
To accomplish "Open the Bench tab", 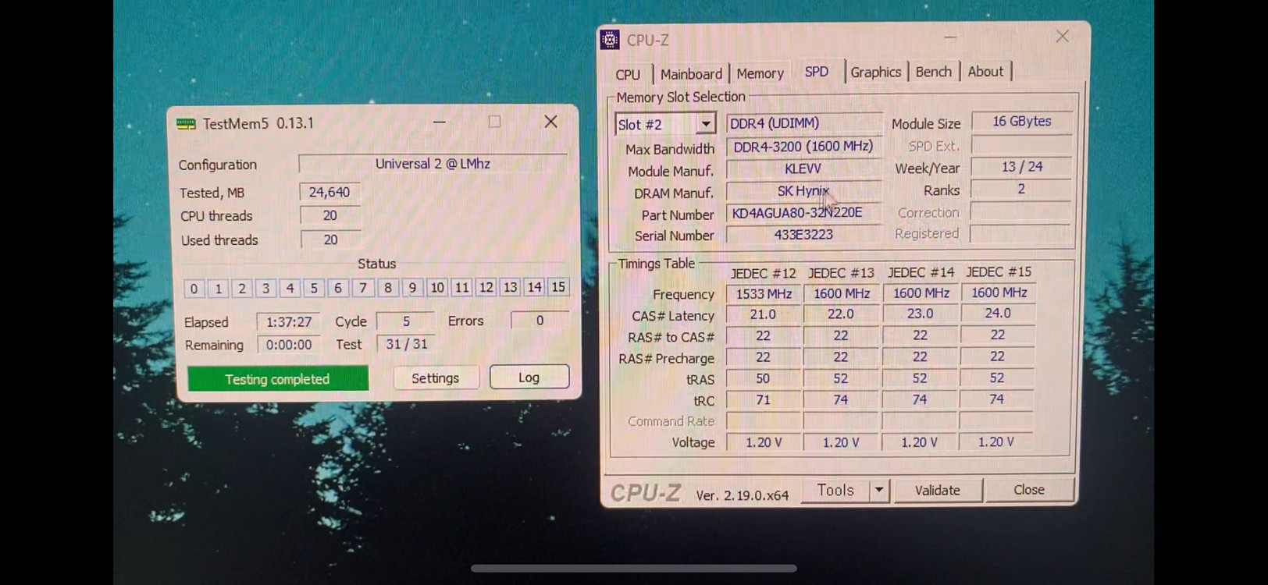I will point(933,72).
